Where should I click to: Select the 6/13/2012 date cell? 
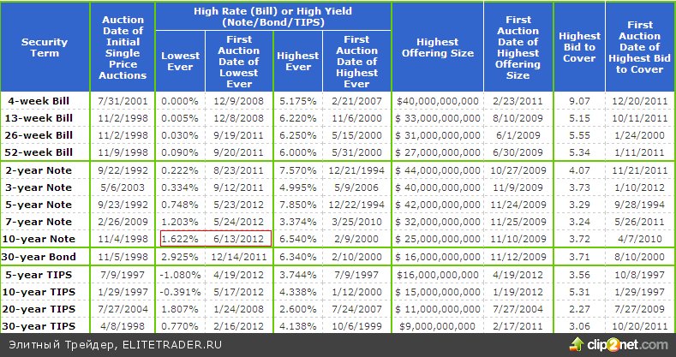coord(239,238)
